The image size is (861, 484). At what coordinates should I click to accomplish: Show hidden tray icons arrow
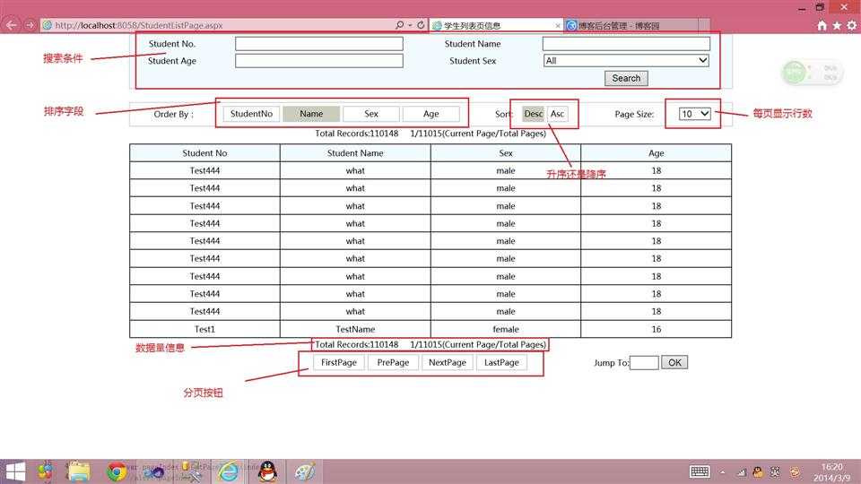click(723, 472)
